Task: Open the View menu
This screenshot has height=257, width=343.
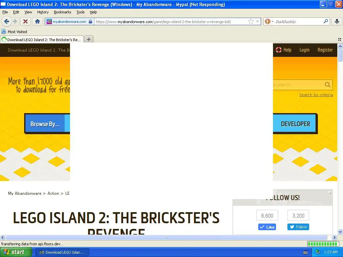Action: pos(28,12)
